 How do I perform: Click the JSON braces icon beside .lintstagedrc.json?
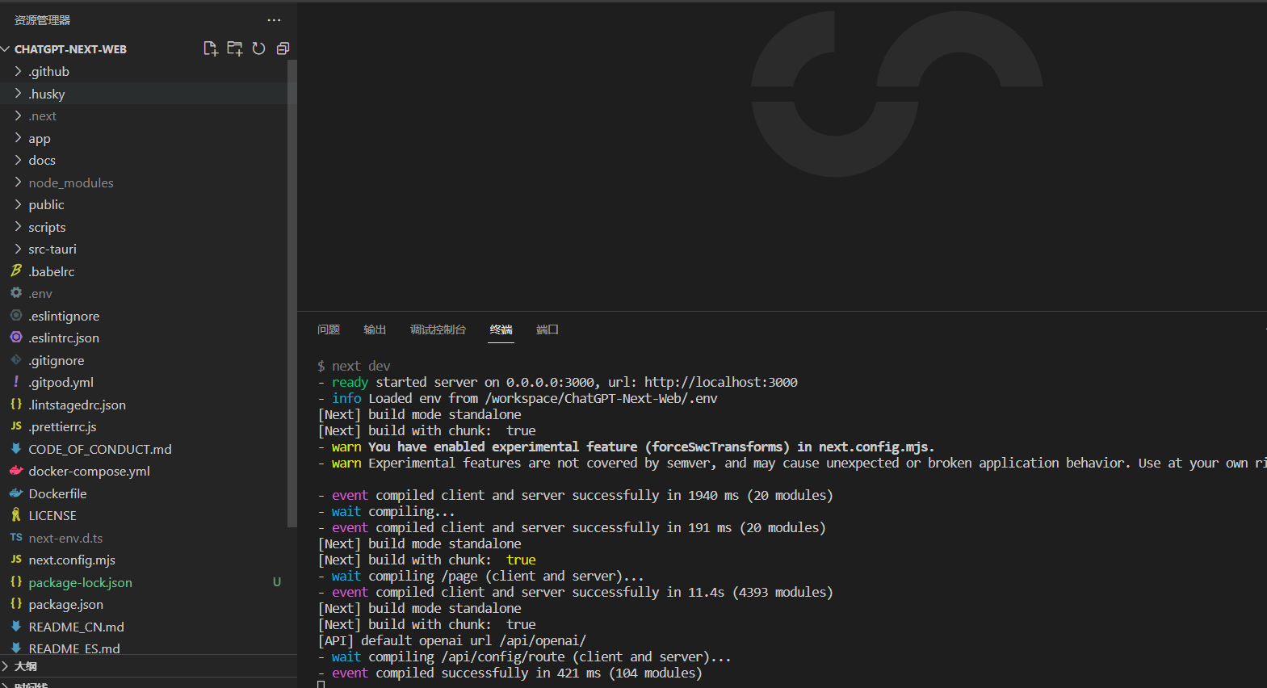coord(16,405)
